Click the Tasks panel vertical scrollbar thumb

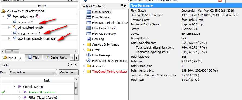pyautogui.click(x=76, y=88)
